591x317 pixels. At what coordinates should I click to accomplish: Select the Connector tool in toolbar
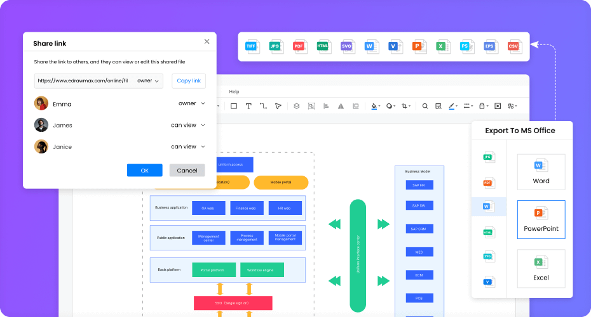(x=263, y=106)
